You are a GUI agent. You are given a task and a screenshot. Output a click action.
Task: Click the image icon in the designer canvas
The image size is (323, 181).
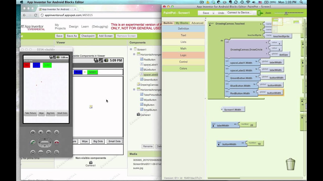pyautogui.click(x=91, y=107)
